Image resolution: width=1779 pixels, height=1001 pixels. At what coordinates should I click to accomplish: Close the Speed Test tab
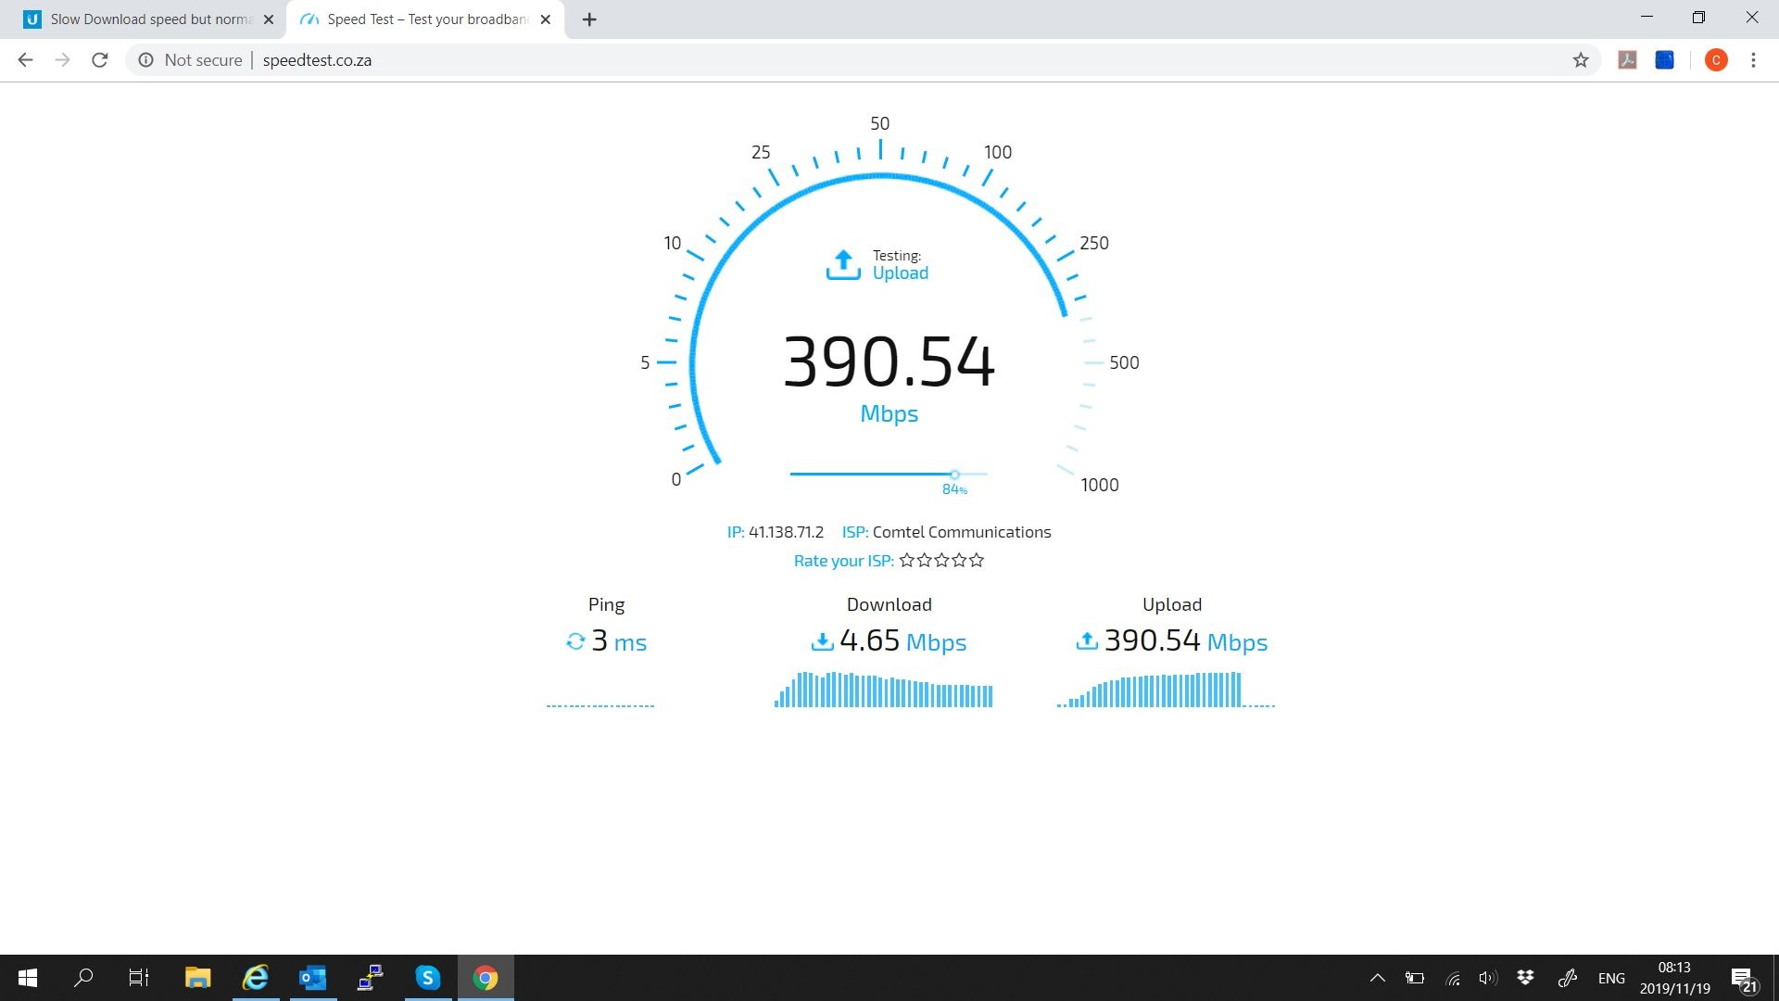click(x=546, y=19)
